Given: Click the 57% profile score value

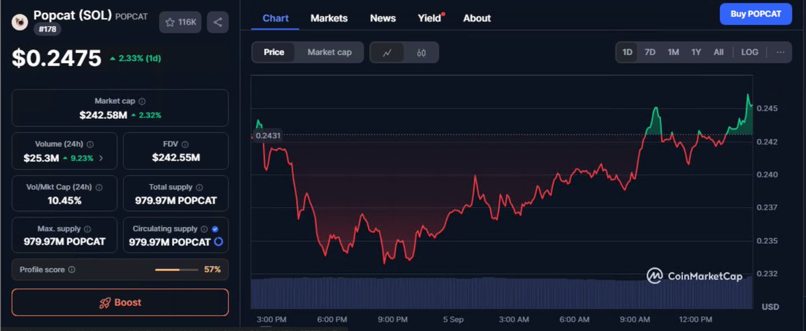Looking at the screenshot, I should click(212, 269).
